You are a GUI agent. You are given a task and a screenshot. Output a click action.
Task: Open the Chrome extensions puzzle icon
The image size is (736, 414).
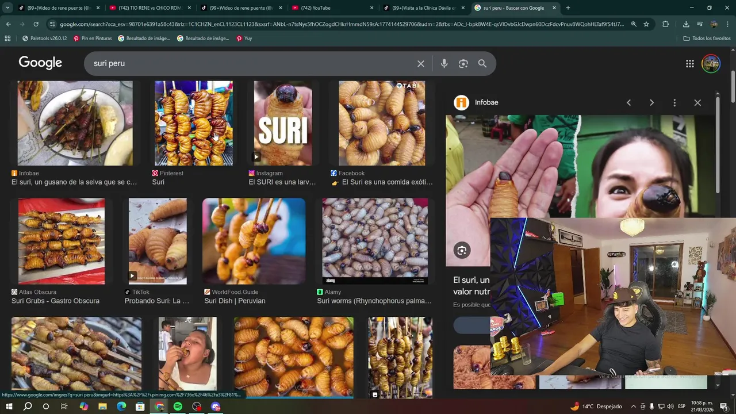666,24
